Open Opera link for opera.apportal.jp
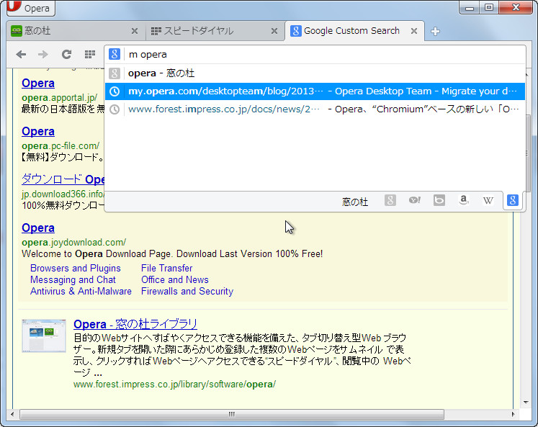Image resolution: width=538 pixels, height=427 pixels. [38, 84]
